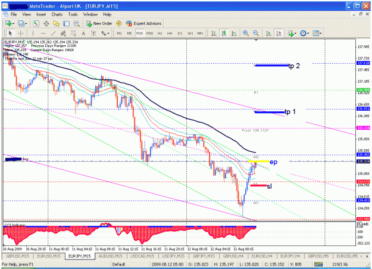Viewport: 372px width, 269px height.
Task: Switch to GBPUSD,M15 chart tab
Action: (x=17, y=256)
